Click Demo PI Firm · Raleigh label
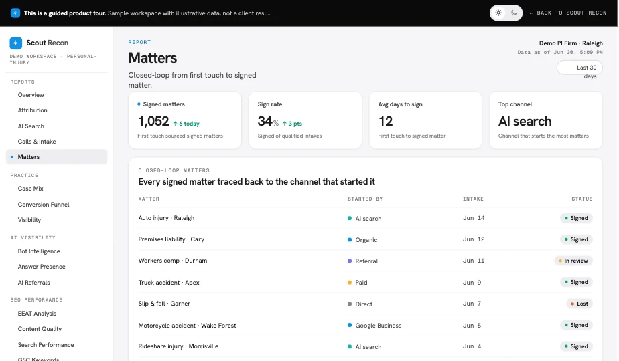Viewport: 619px width, 361px height. [571, 43]
